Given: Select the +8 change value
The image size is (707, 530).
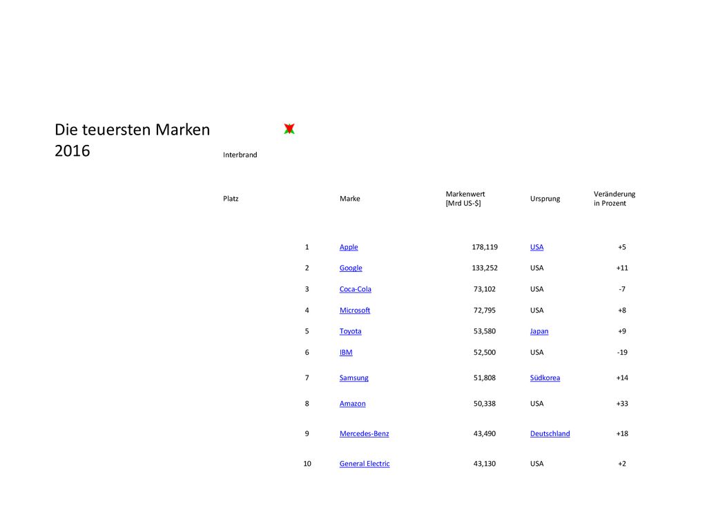Looking at the screenshot, I should coord(622,310).
